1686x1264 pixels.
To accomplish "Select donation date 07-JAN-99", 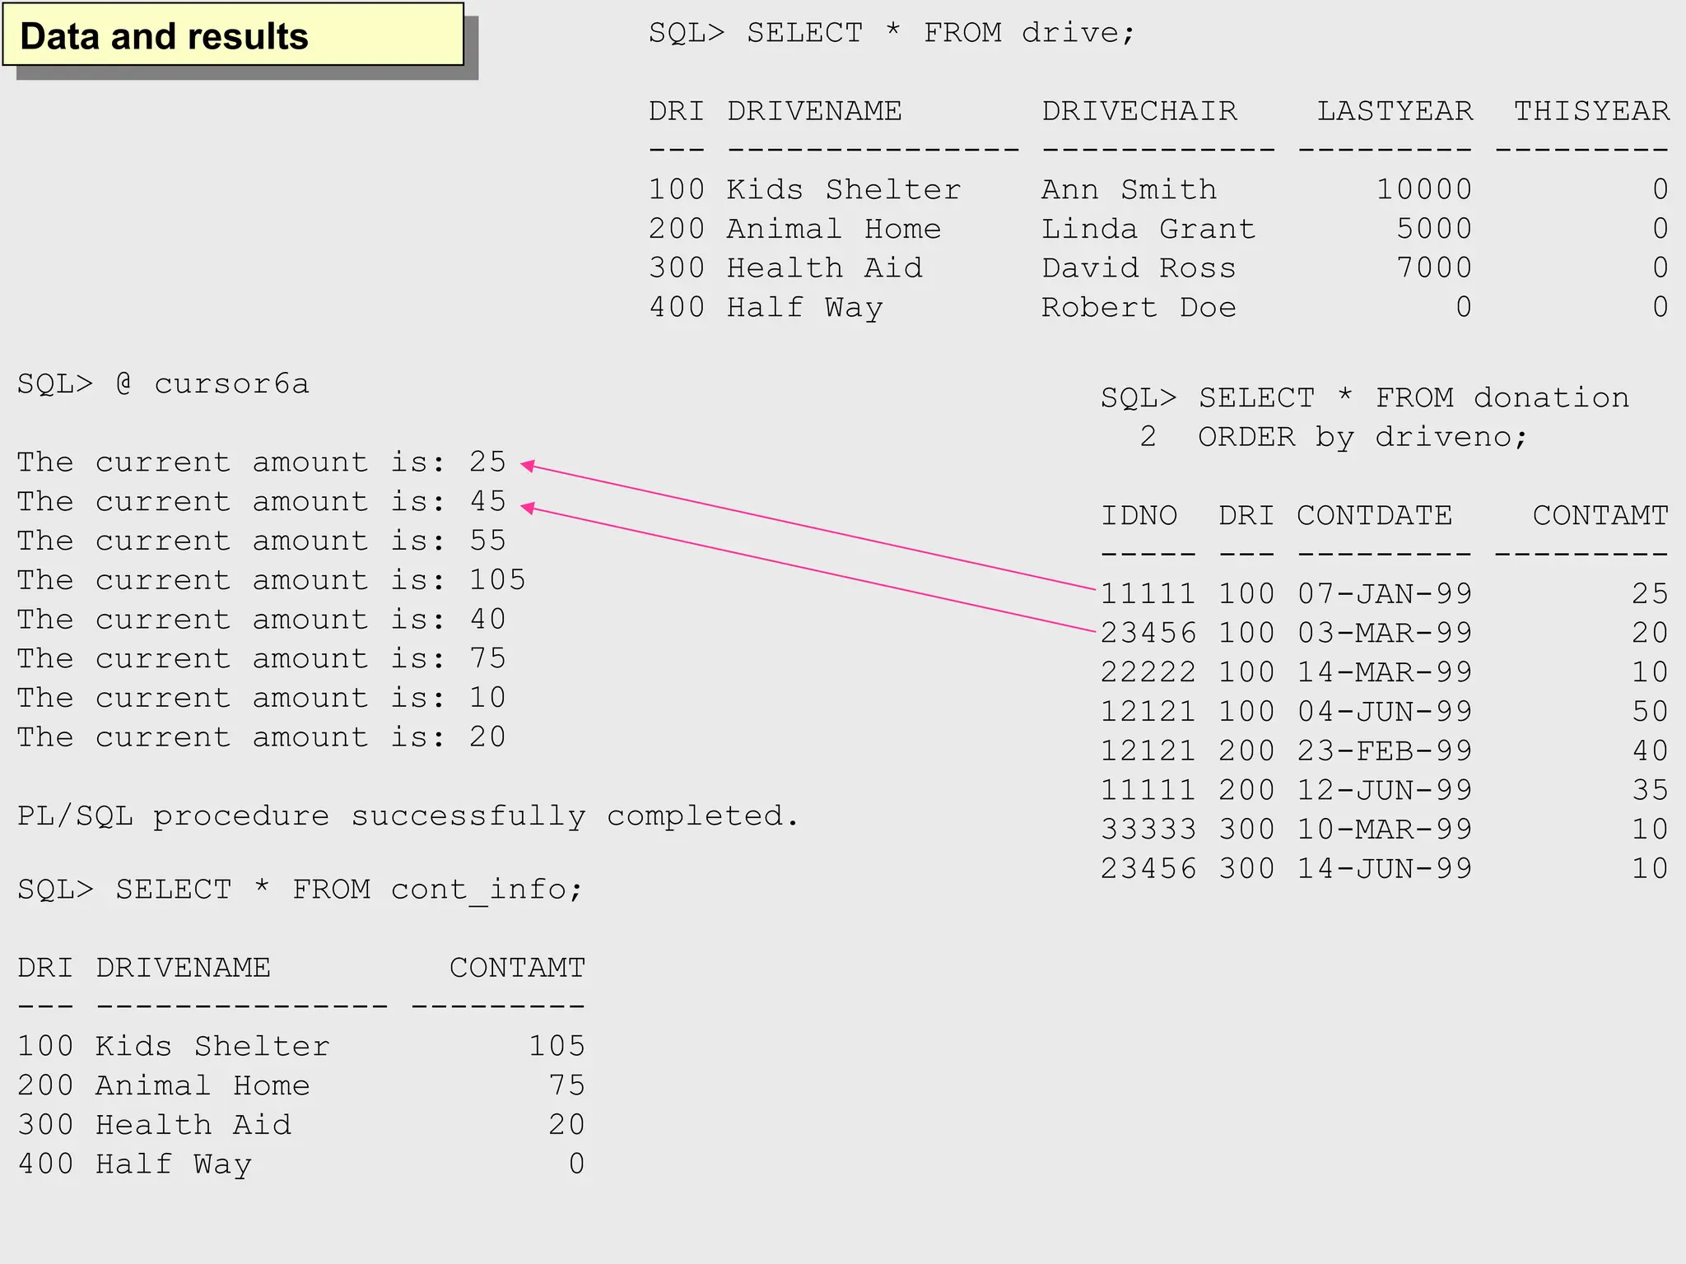I will pos(1385,594).
